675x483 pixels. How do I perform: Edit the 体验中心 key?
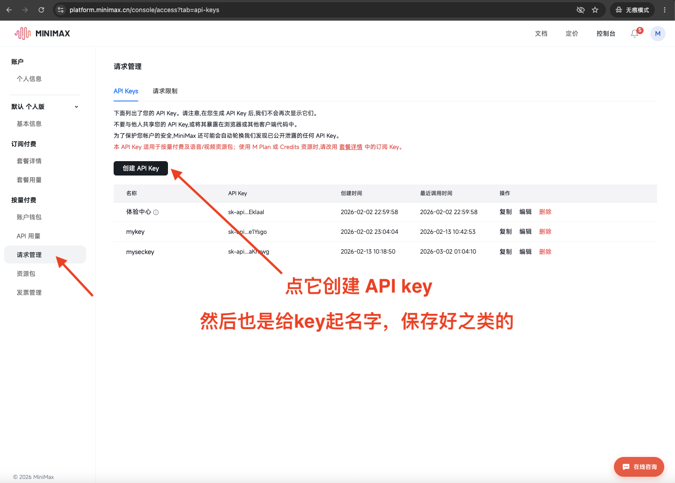(x=525, y=212)
